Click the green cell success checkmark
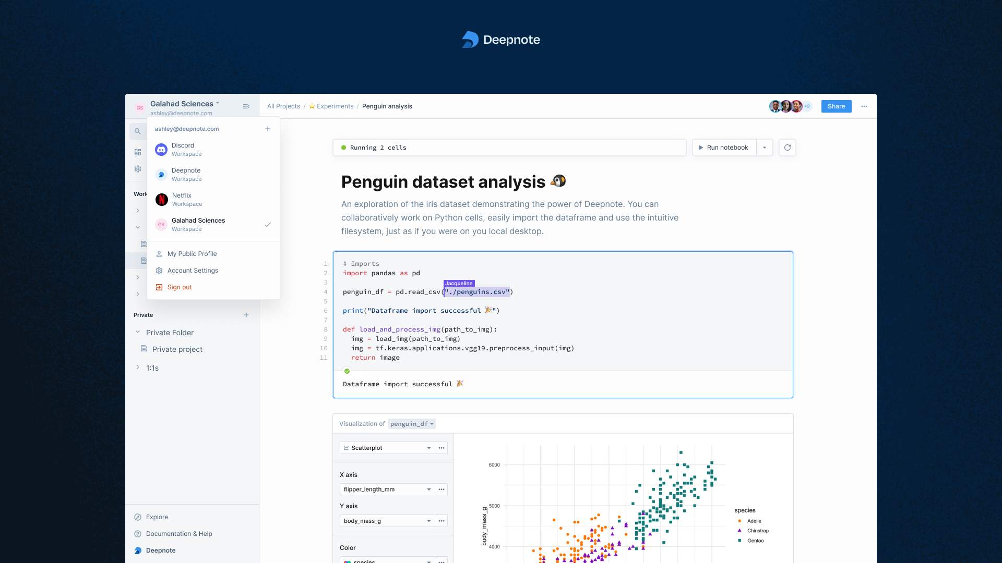Screen dimensions: 1002x563 (x=347, y=371)
